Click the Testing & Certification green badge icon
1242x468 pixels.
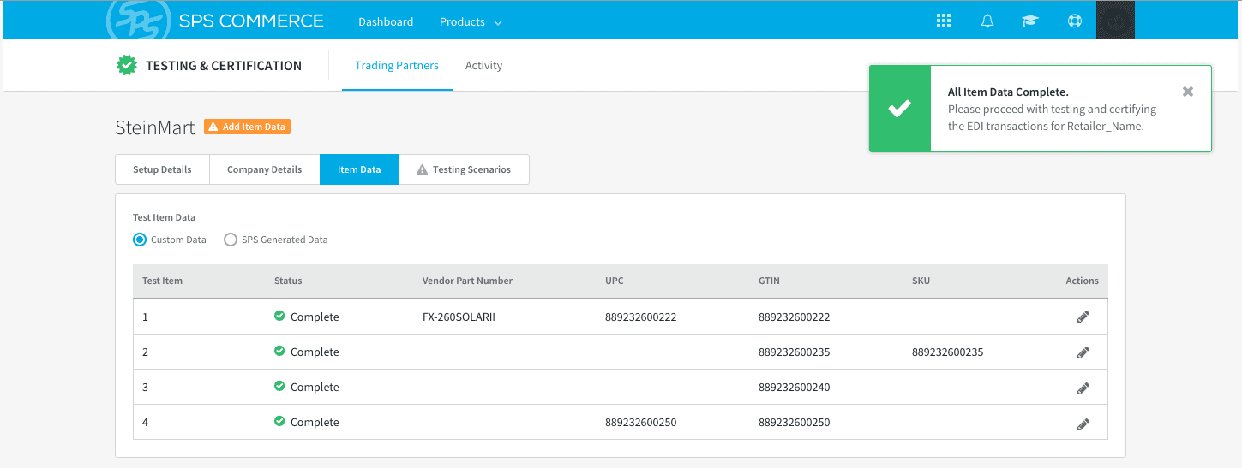[x=127, y=65]
